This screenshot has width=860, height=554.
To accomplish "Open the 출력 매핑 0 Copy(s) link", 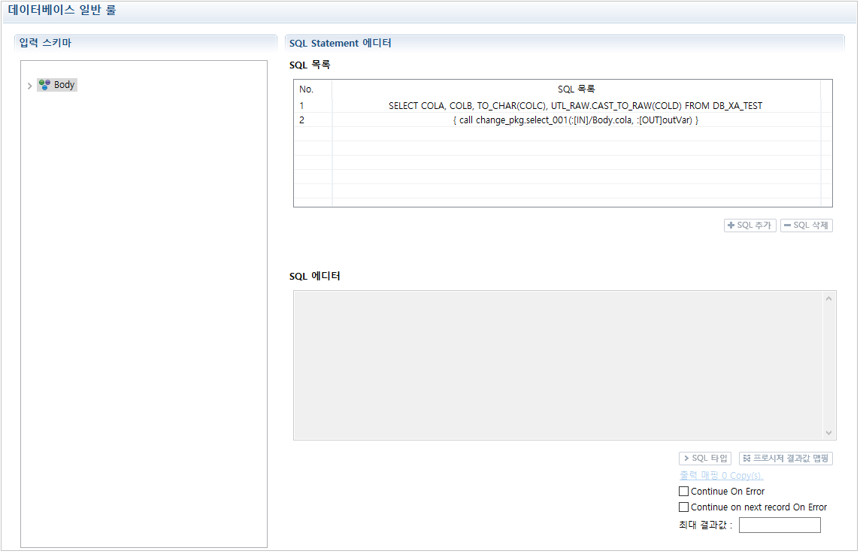I will pos(720,475).
